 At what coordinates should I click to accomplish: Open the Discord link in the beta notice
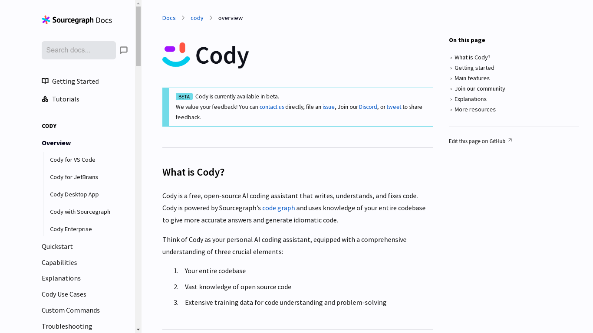pos(368,107)
